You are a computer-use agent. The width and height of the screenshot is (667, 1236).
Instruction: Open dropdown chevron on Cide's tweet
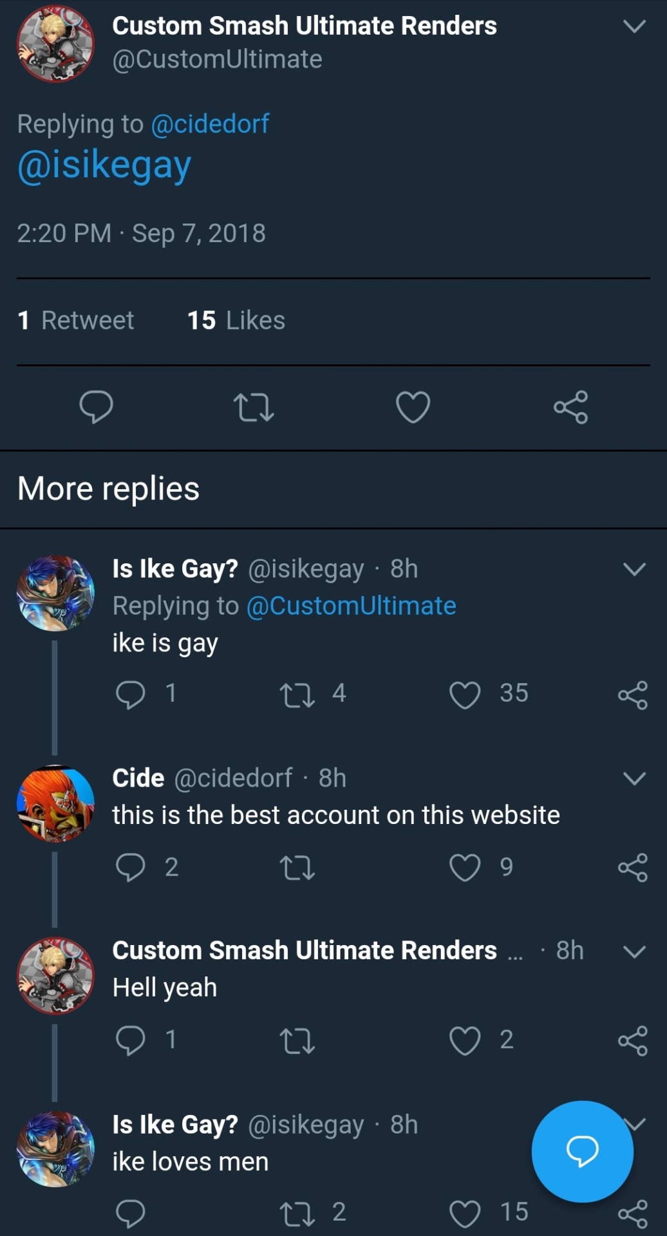(x=634, y=778)
